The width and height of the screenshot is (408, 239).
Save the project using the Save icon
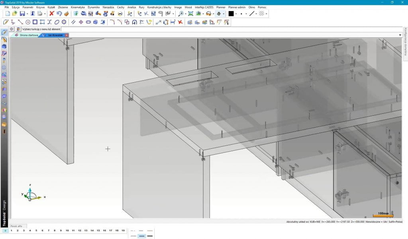point(22,13)
